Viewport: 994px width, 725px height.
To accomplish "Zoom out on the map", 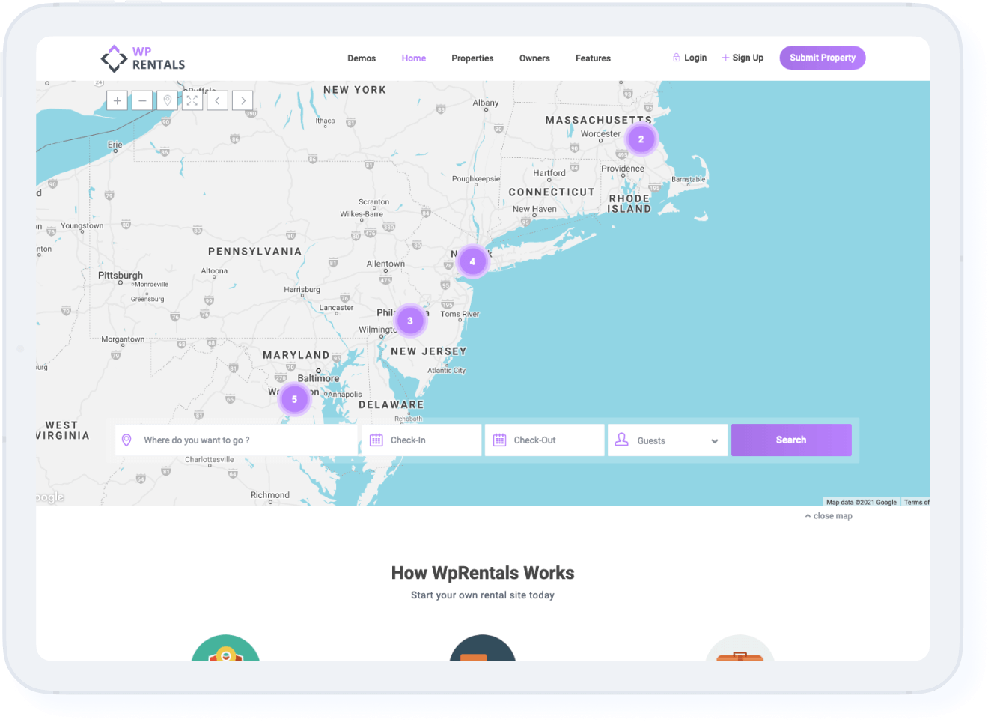I will (142, 100).
